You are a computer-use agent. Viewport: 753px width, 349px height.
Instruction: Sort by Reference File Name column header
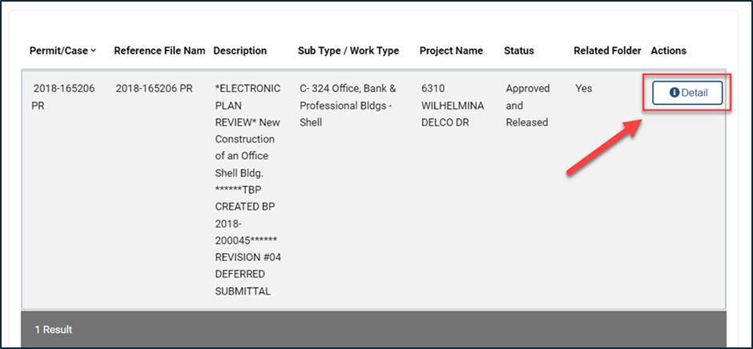pyautogui.click(x=159, y=50)
